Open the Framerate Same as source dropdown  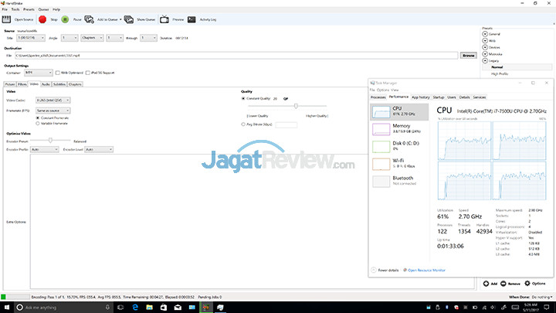(53, 111)
